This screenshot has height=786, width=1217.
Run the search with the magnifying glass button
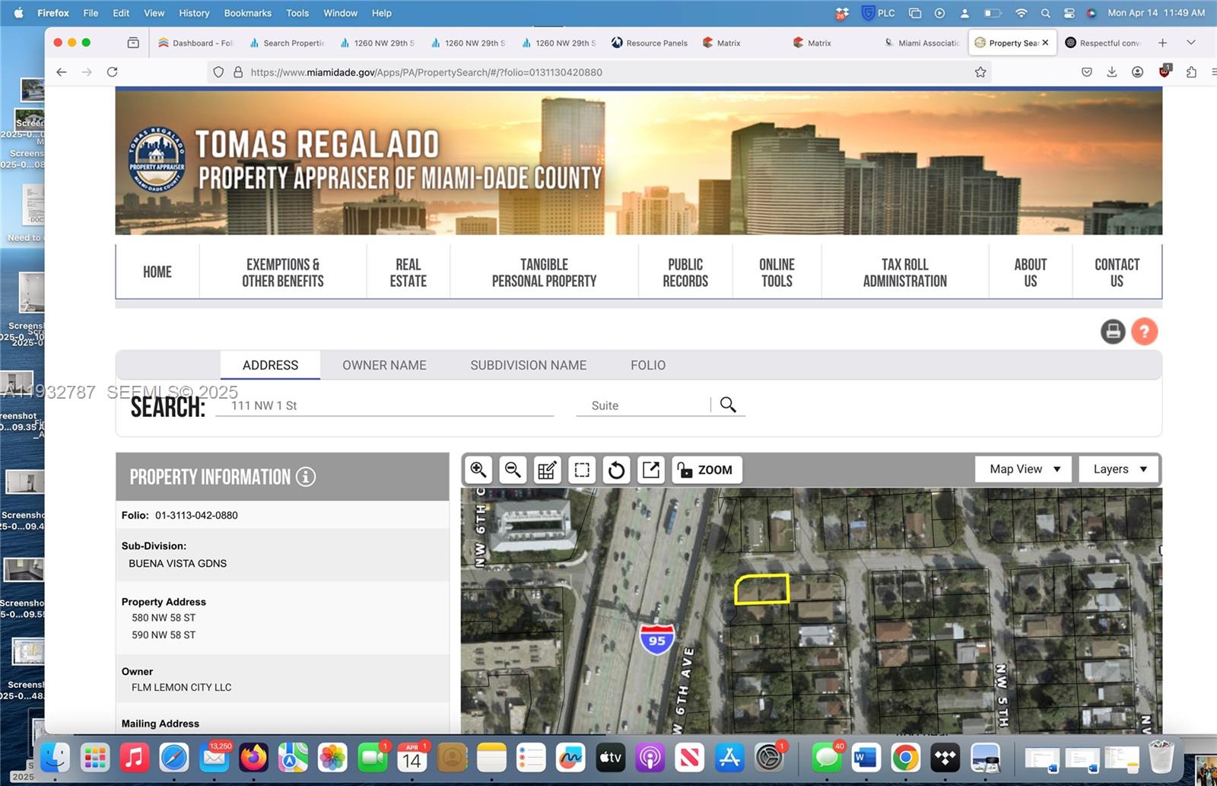(728, 405)
